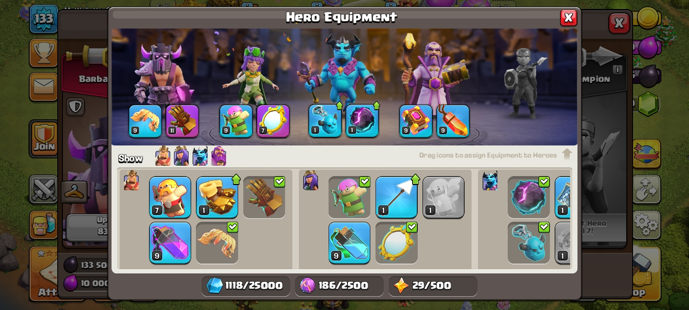
Task: Select Earthquake Boots equipment icon
Action: 217,197
